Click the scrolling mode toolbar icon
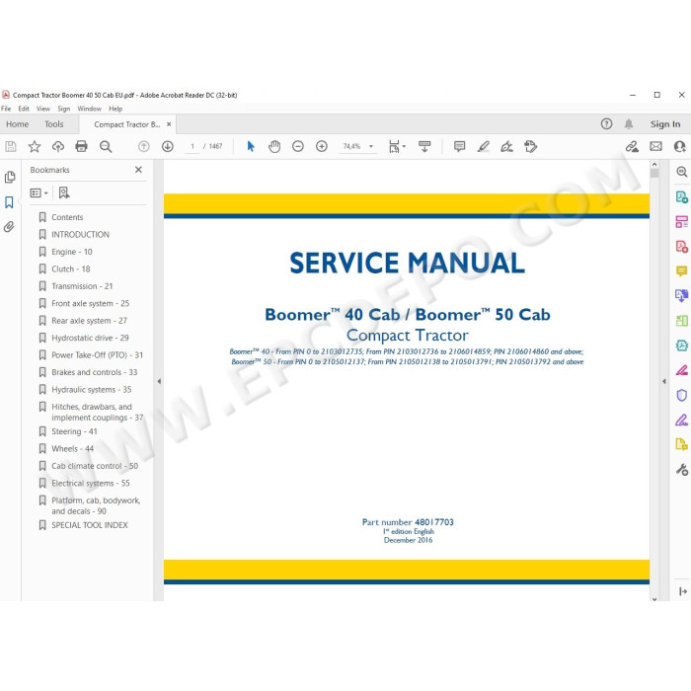This screenshot has width=691, height=691. tap(424, 146)
